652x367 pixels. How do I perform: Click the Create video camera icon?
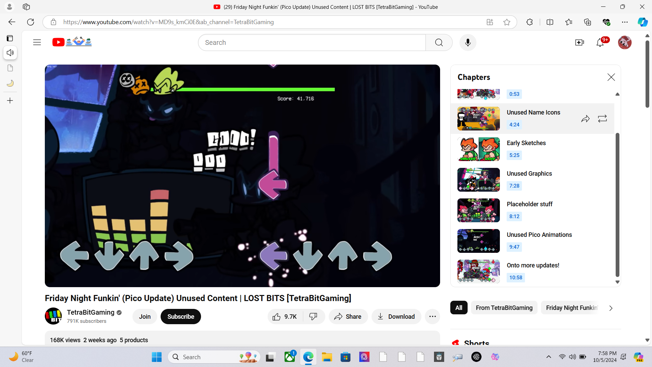tap(579, 42)
